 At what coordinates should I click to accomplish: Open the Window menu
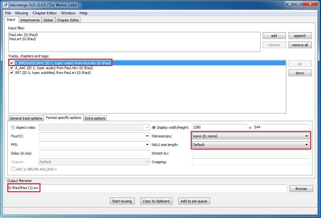[x=68, y=13]
